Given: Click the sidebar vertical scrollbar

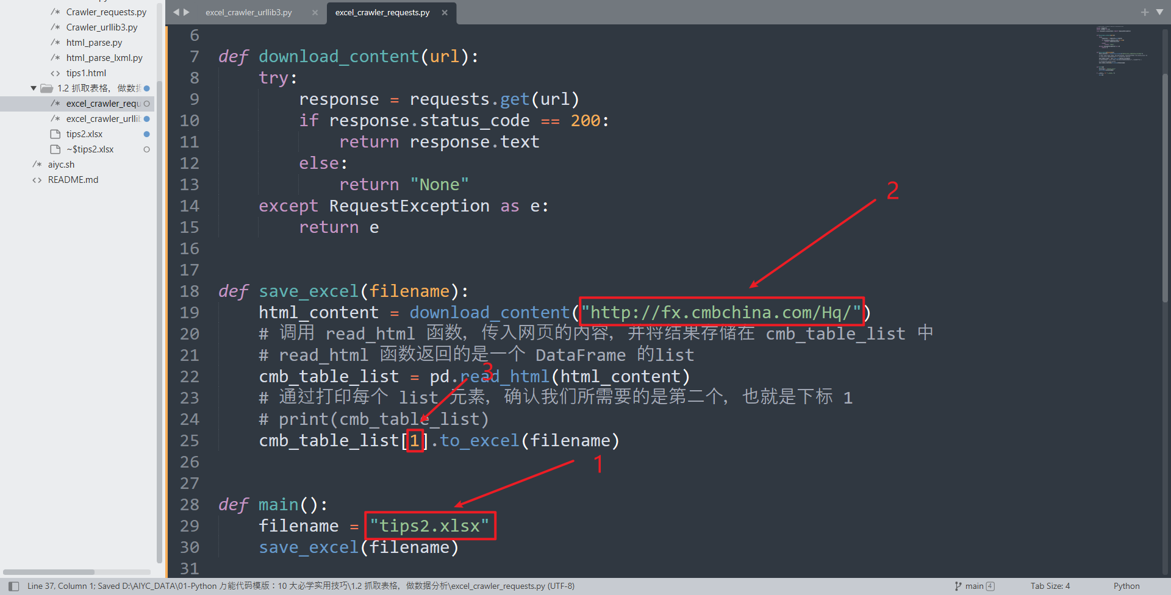Looking at the screenshot, I should tap(159, 322).
